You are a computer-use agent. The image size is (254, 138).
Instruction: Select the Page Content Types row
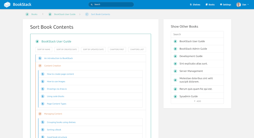[x=90, y=104]
